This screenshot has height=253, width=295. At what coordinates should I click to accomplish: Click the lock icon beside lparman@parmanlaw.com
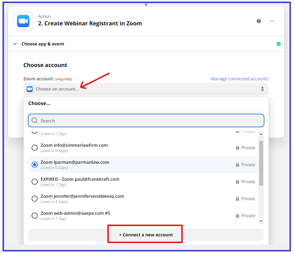tap(237, 164)
